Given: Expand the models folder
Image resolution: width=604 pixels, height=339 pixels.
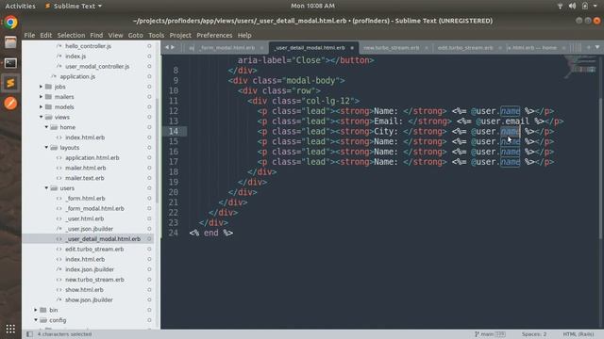Looking at the screenshot, I should [41, 106].
